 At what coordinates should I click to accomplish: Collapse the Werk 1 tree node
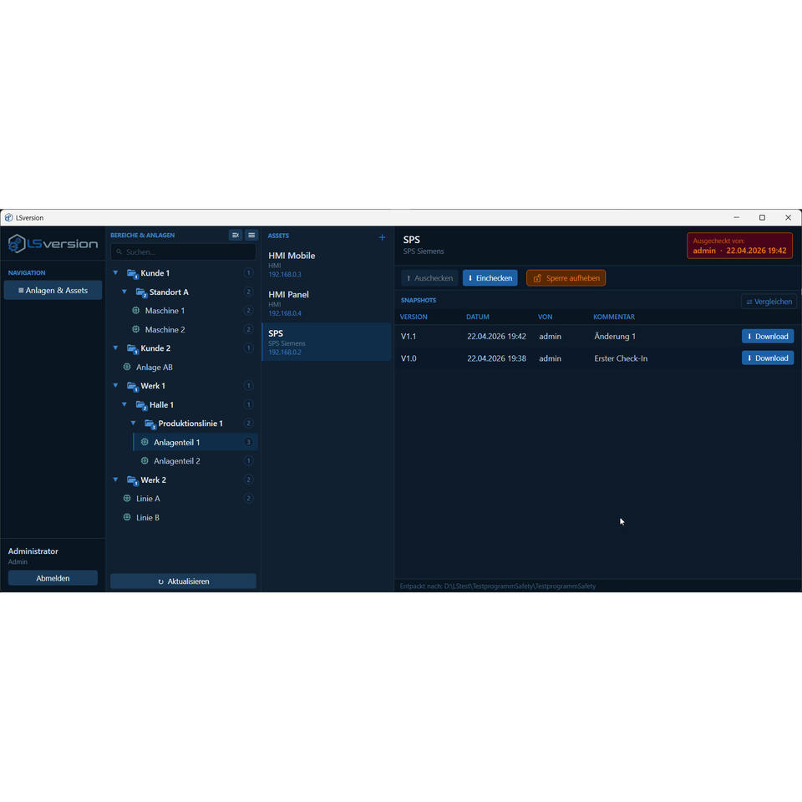click(115, 386)
